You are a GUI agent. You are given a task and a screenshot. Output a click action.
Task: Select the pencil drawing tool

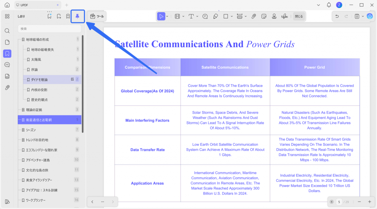coord(216,16)
